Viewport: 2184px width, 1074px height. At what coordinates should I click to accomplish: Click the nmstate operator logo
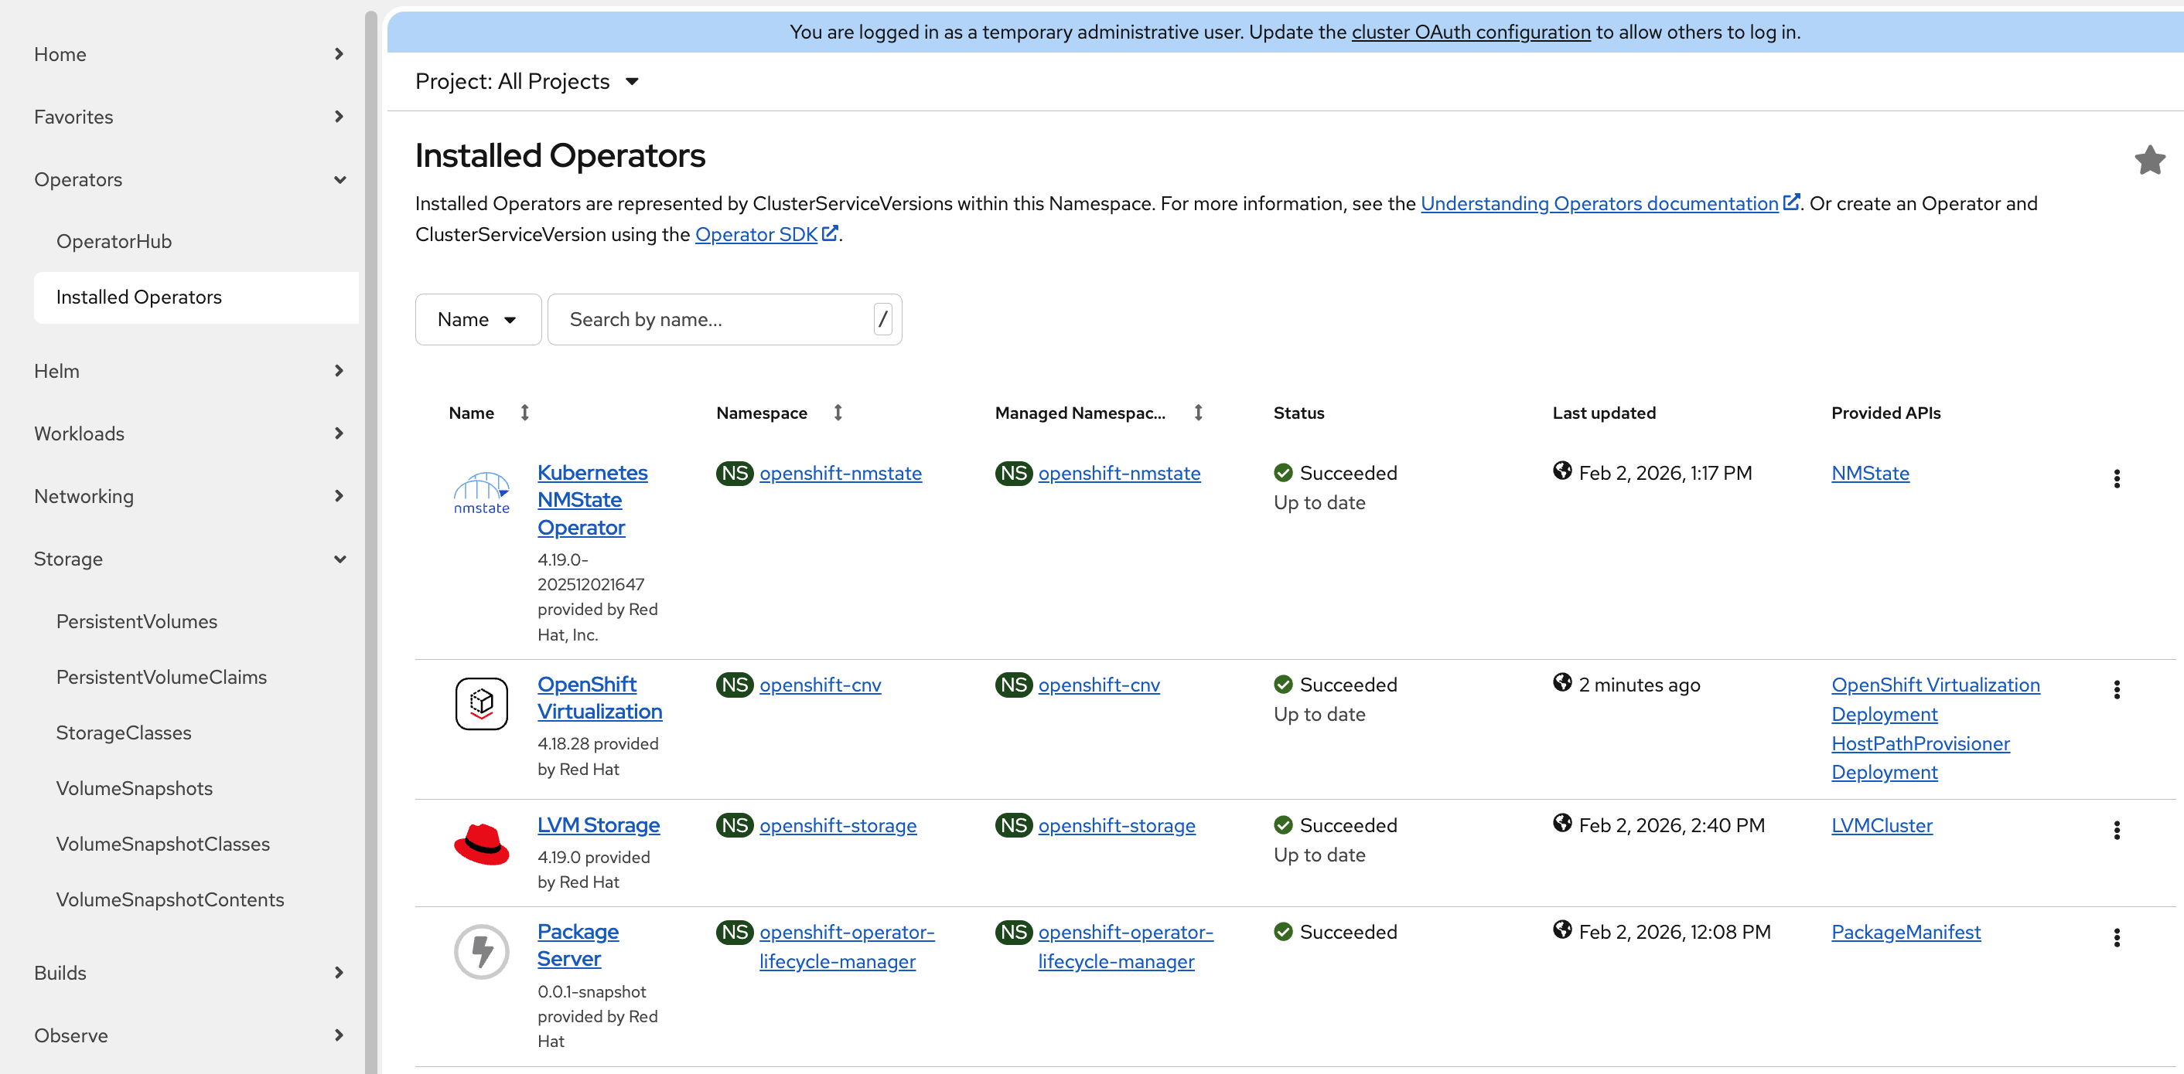point(481,493)
